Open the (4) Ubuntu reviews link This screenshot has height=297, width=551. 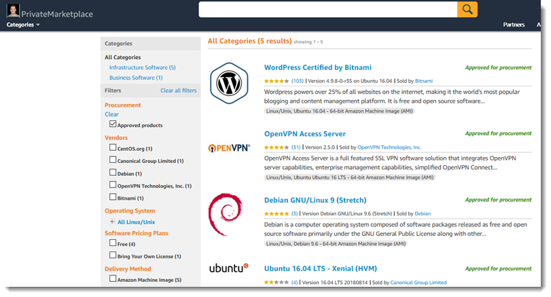tap(294, 282)
